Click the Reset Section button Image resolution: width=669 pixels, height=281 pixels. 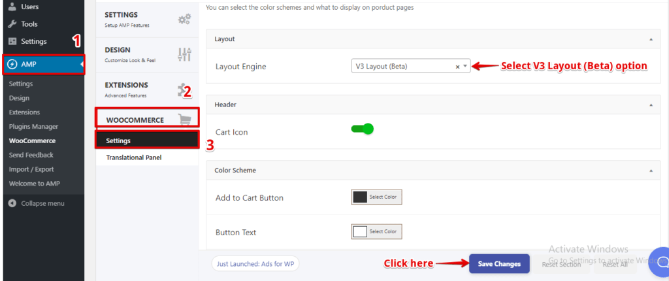click(x=561, y=265)
